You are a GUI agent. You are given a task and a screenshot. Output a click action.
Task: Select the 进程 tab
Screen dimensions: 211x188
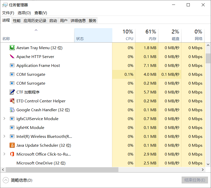[6, 20]
